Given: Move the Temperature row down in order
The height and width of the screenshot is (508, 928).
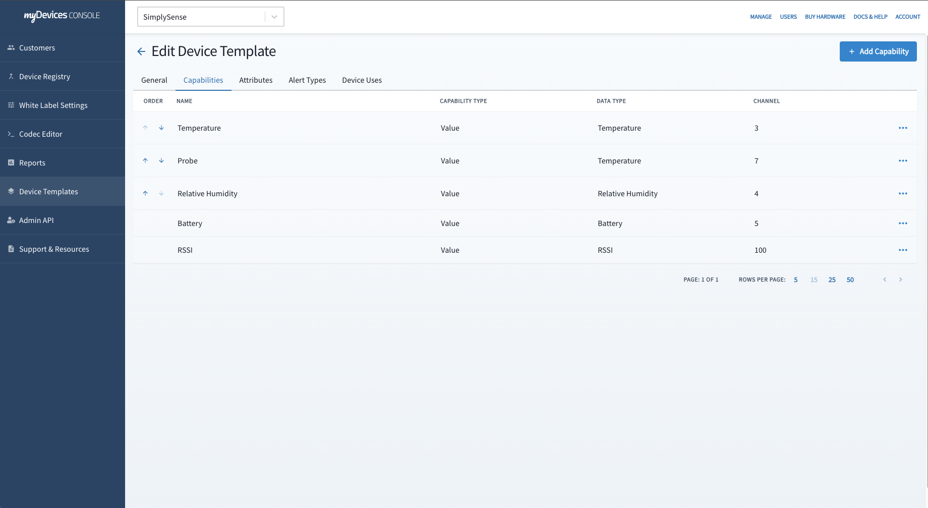Looking at the screenshot, I should (x=161, y=128).
